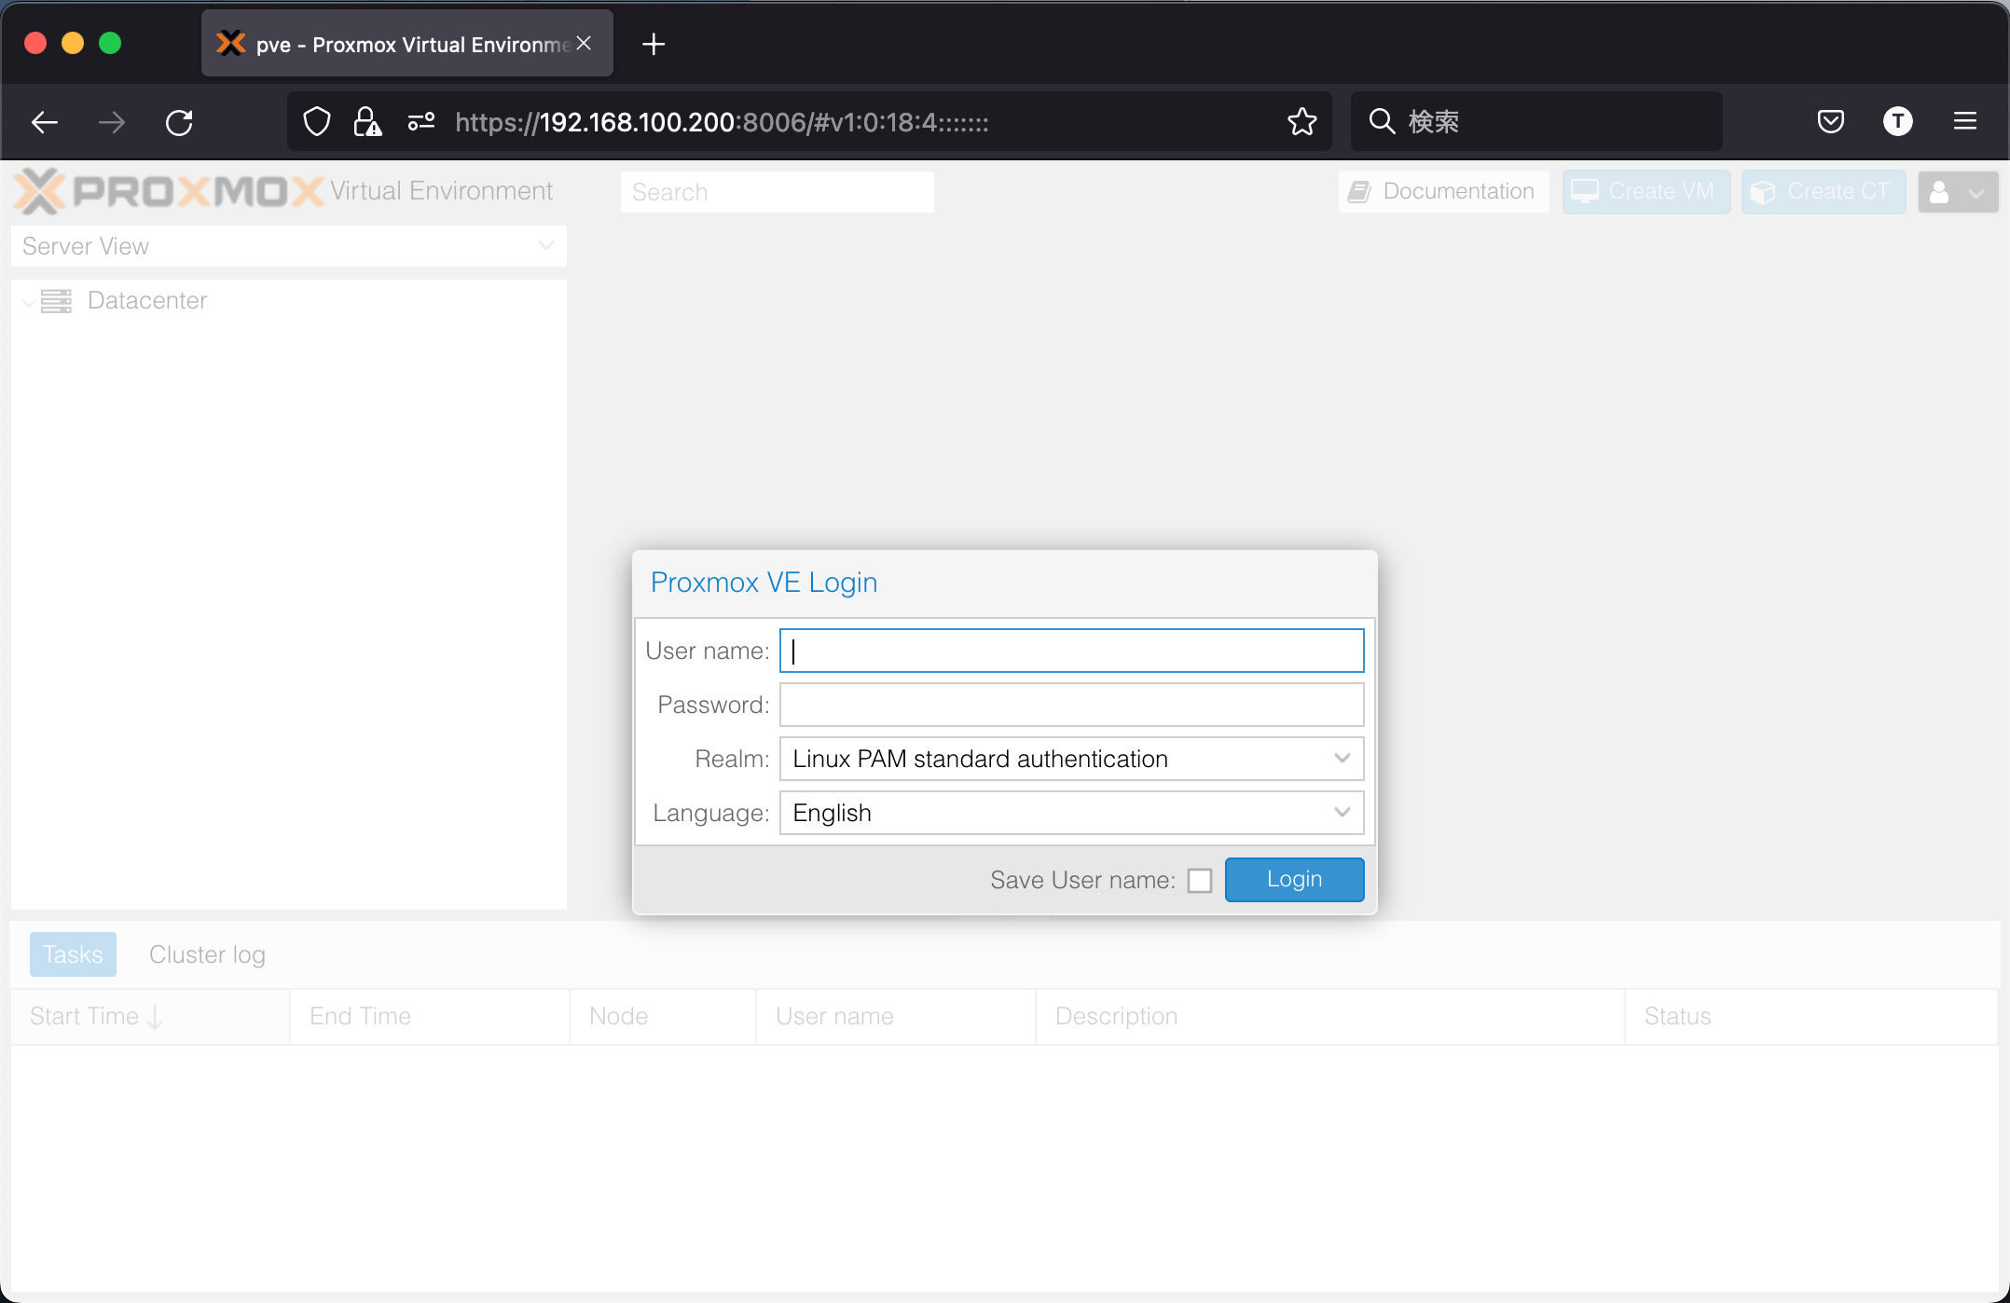Click the Pocket save icon
This screenshot has height=1303, width=2010.
coord(1830,121)
